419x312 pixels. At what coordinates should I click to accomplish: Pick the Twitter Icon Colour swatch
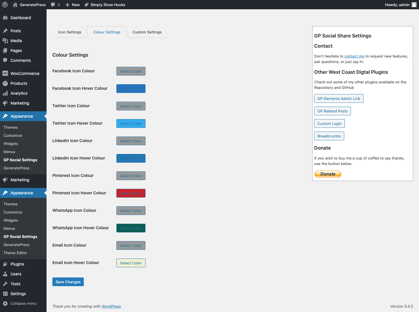click(x=131, y=106)
